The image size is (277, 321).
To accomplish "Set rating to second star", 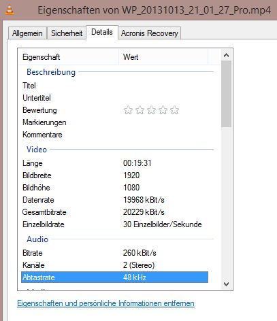I will (140, 110).
